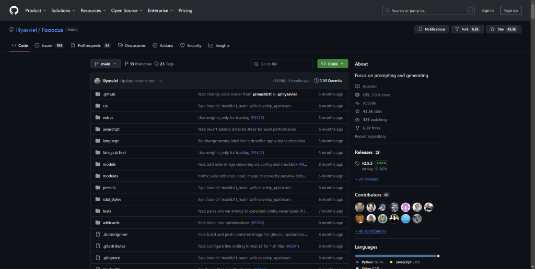Open the Actions tab
The width and height of the screenshot is (535, 269).
(x=163, y=45)
